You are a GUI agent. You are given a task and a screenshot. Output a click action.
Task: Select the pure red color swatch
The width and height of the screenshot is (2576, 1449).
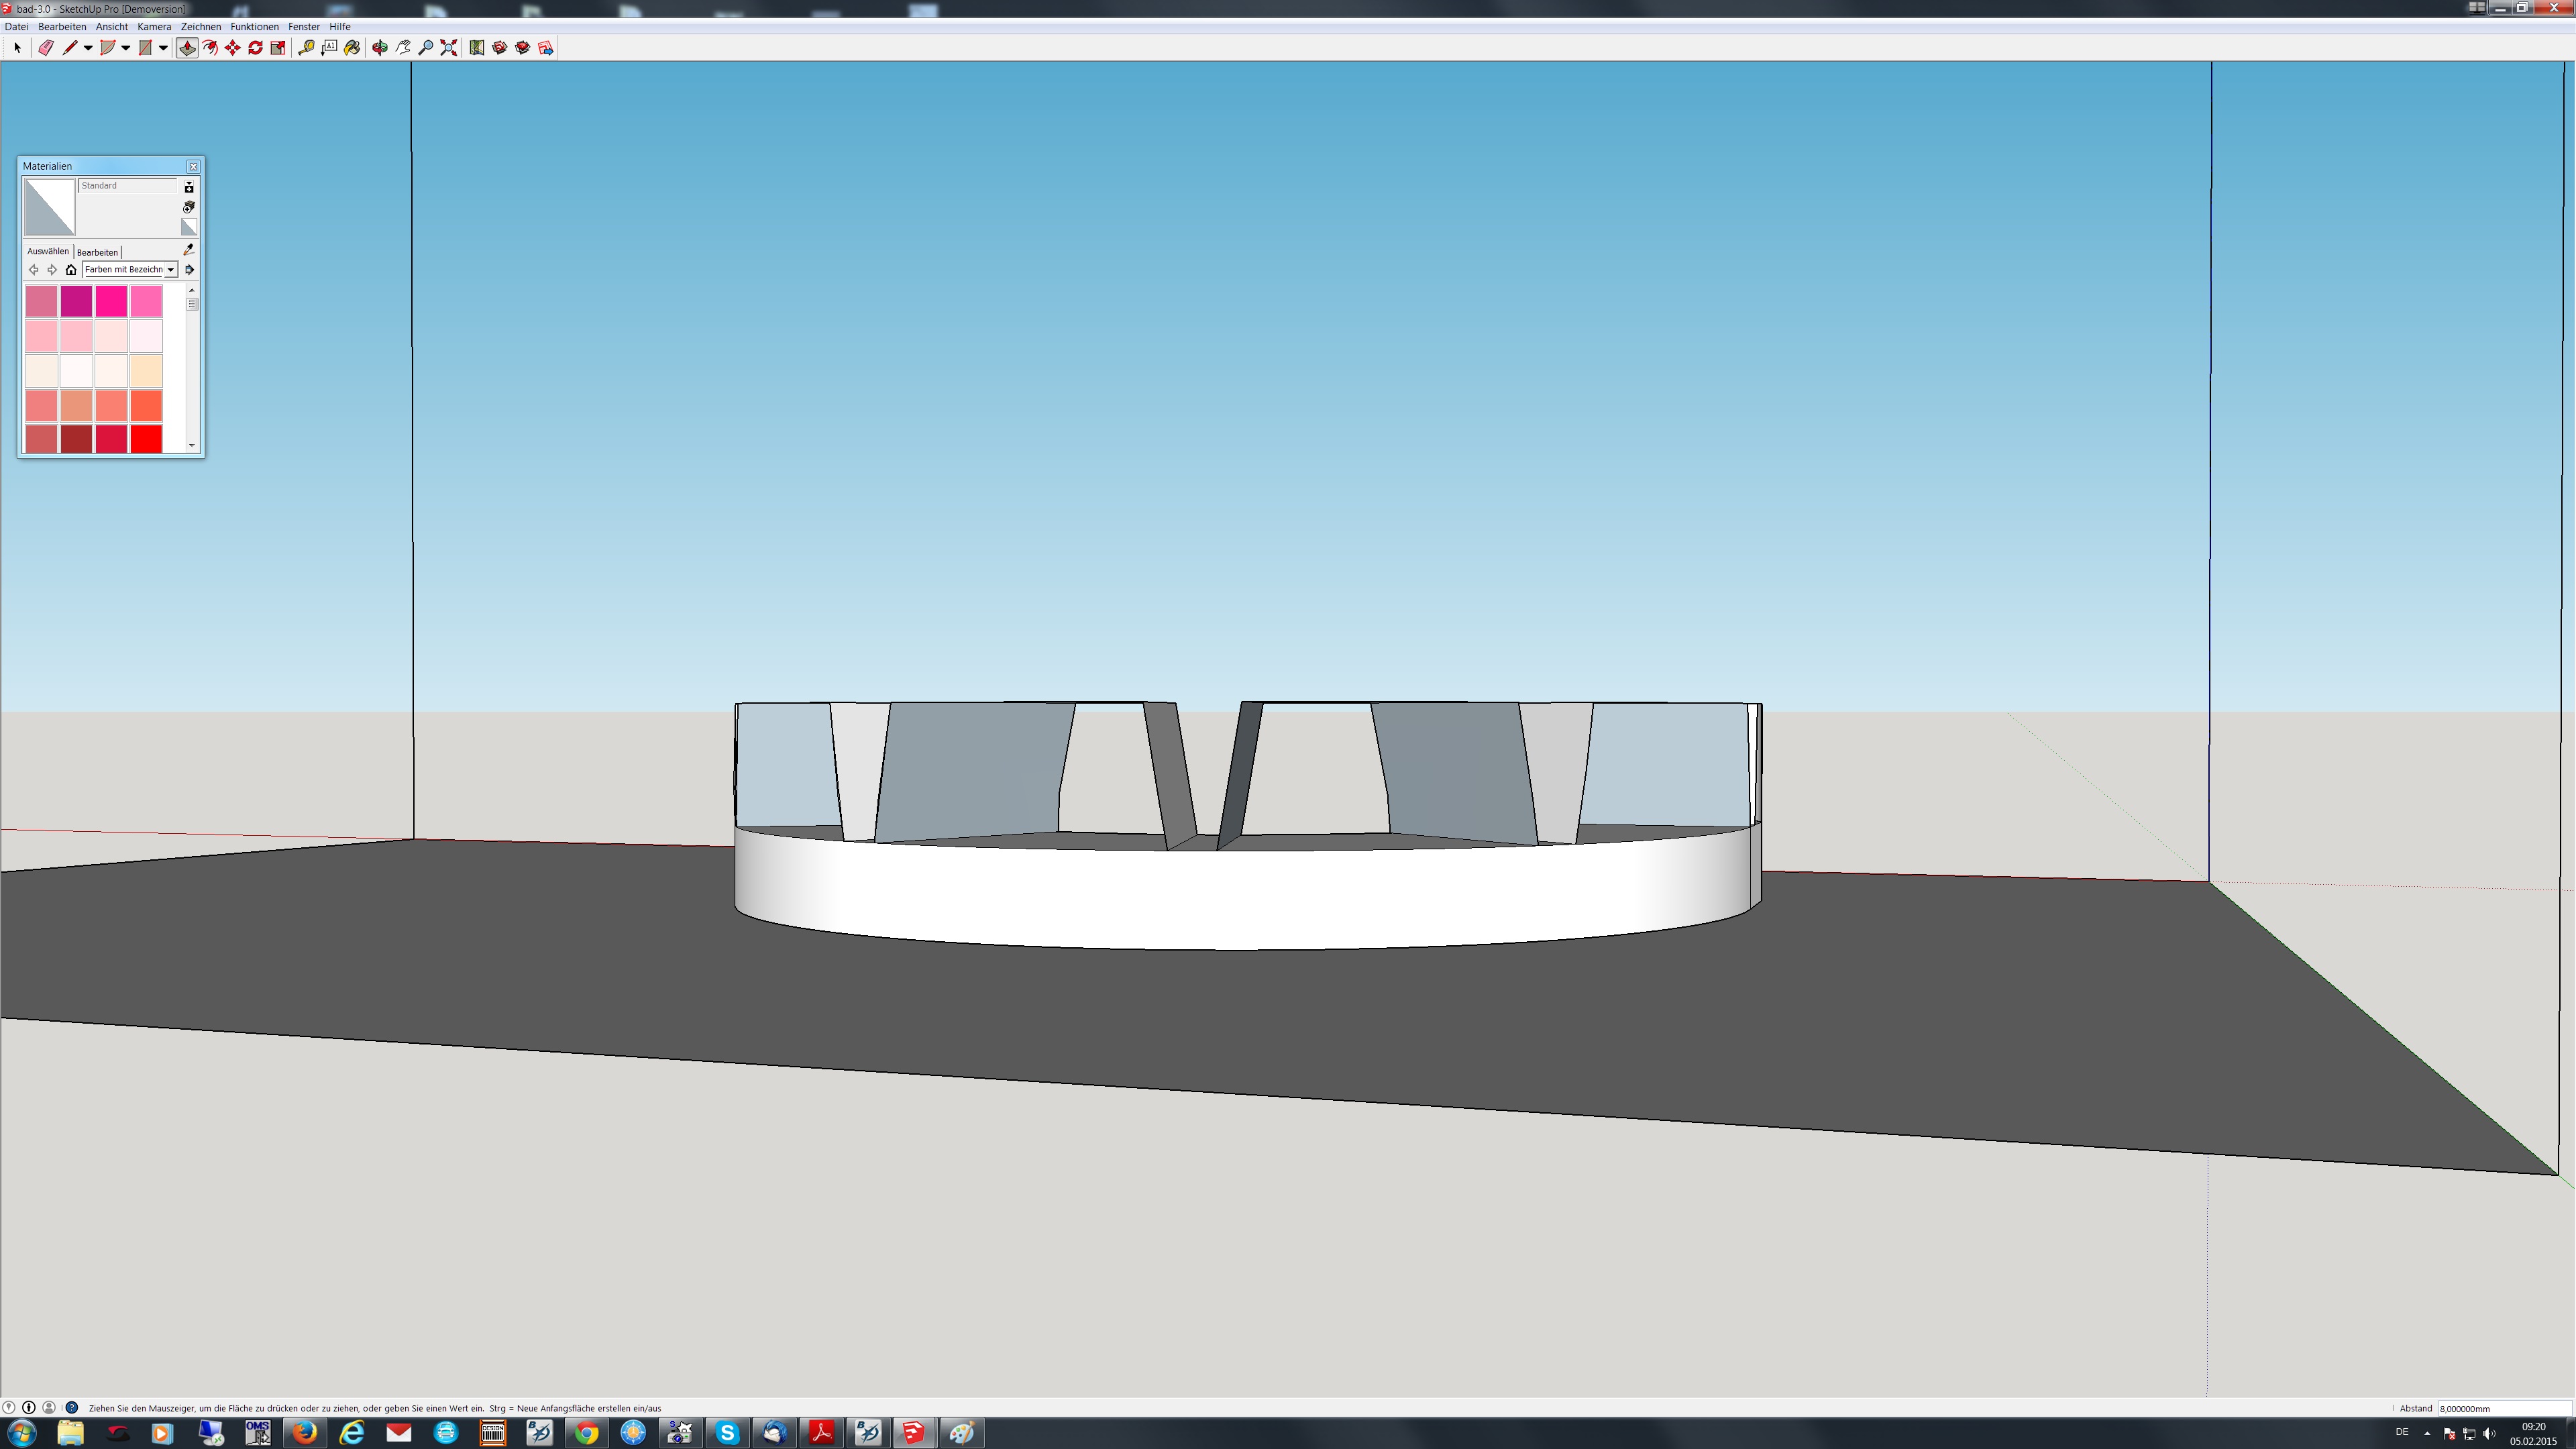click(146, 439)
